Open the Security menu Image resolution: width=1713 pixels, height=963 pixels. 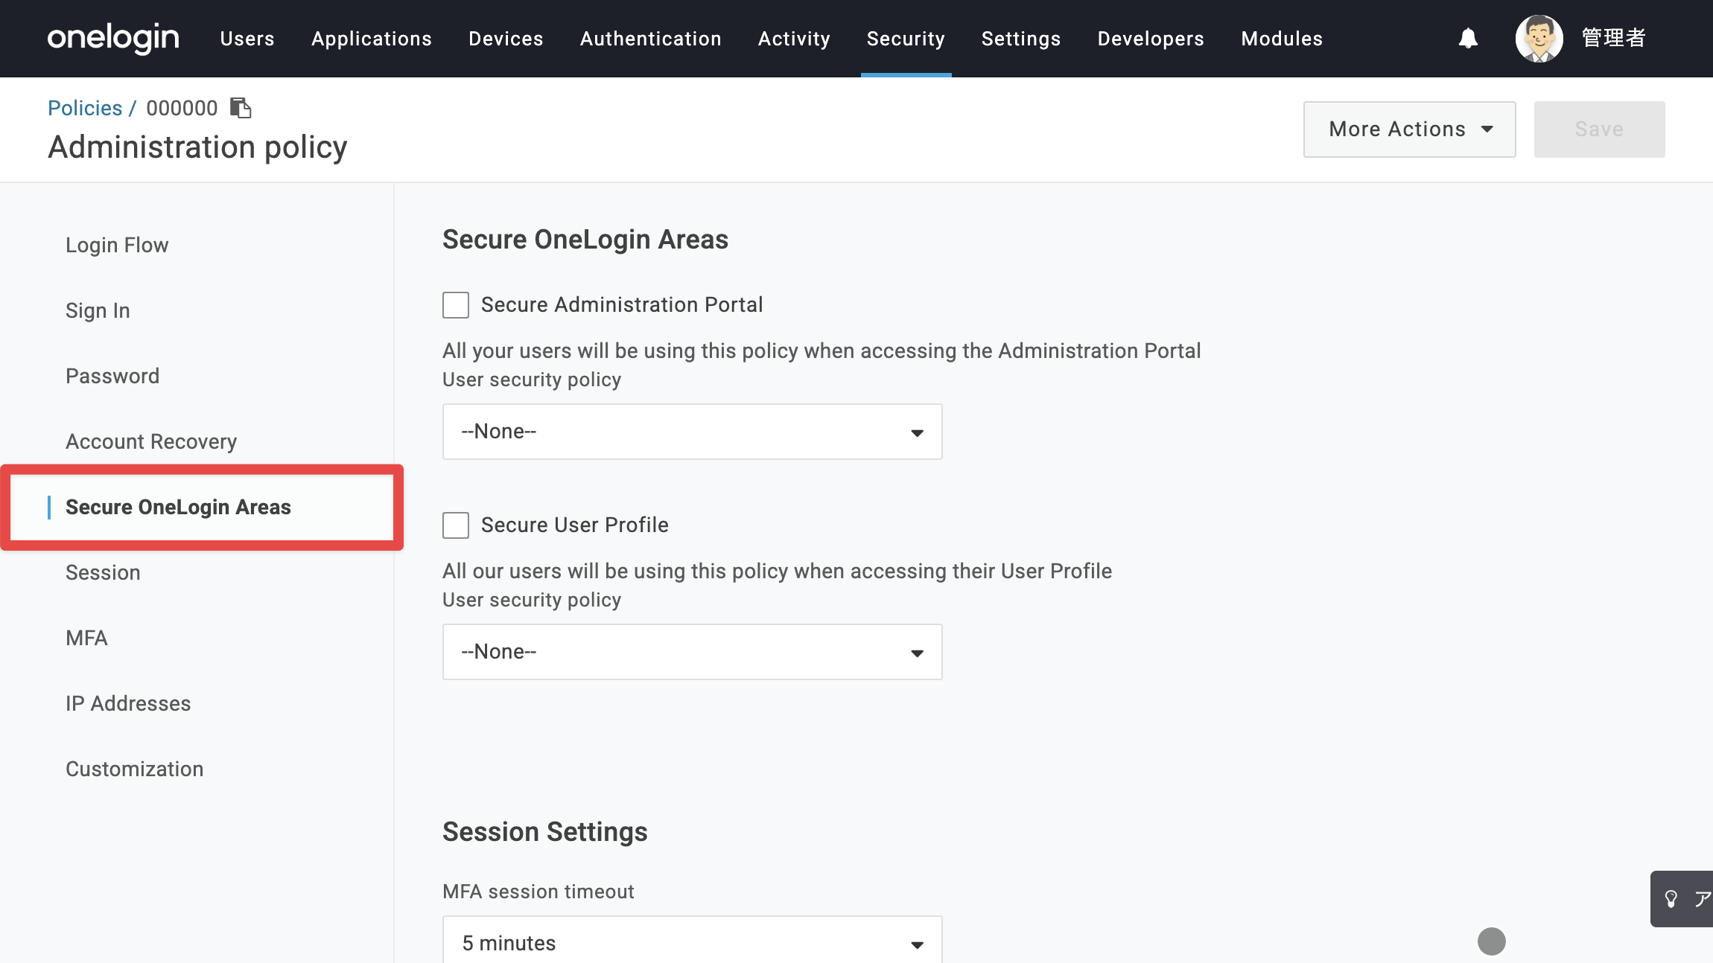(906, 39)
